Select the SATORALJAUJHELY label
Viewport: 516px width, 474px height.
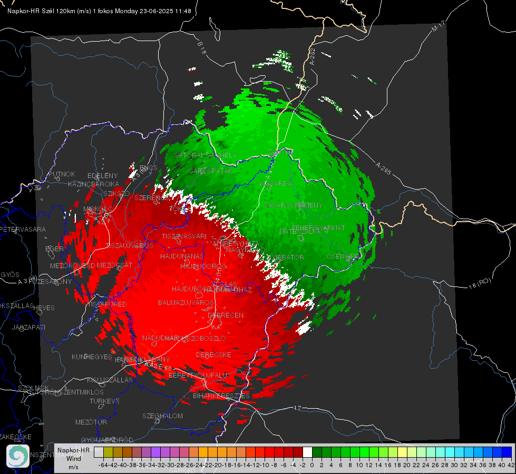206,155
